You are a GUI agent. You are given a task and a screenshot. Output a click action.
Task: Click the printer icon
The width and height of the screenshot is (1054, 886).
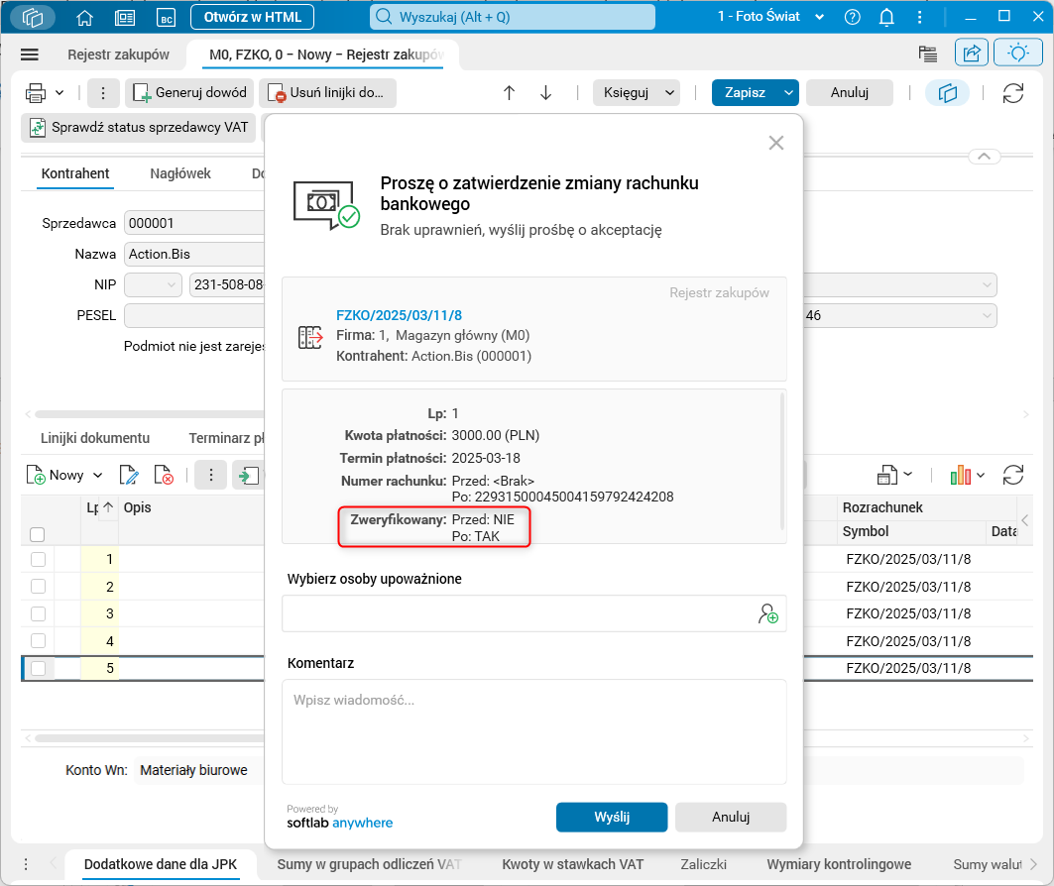pyautogui.click(x=36, y=93)
